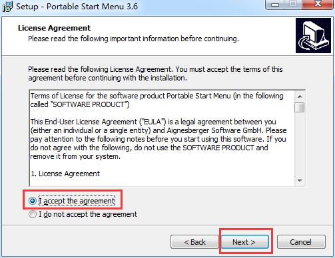Close the Portable Start Menu setup window
The image size is (335, 258).
click(x=318, y=4)
